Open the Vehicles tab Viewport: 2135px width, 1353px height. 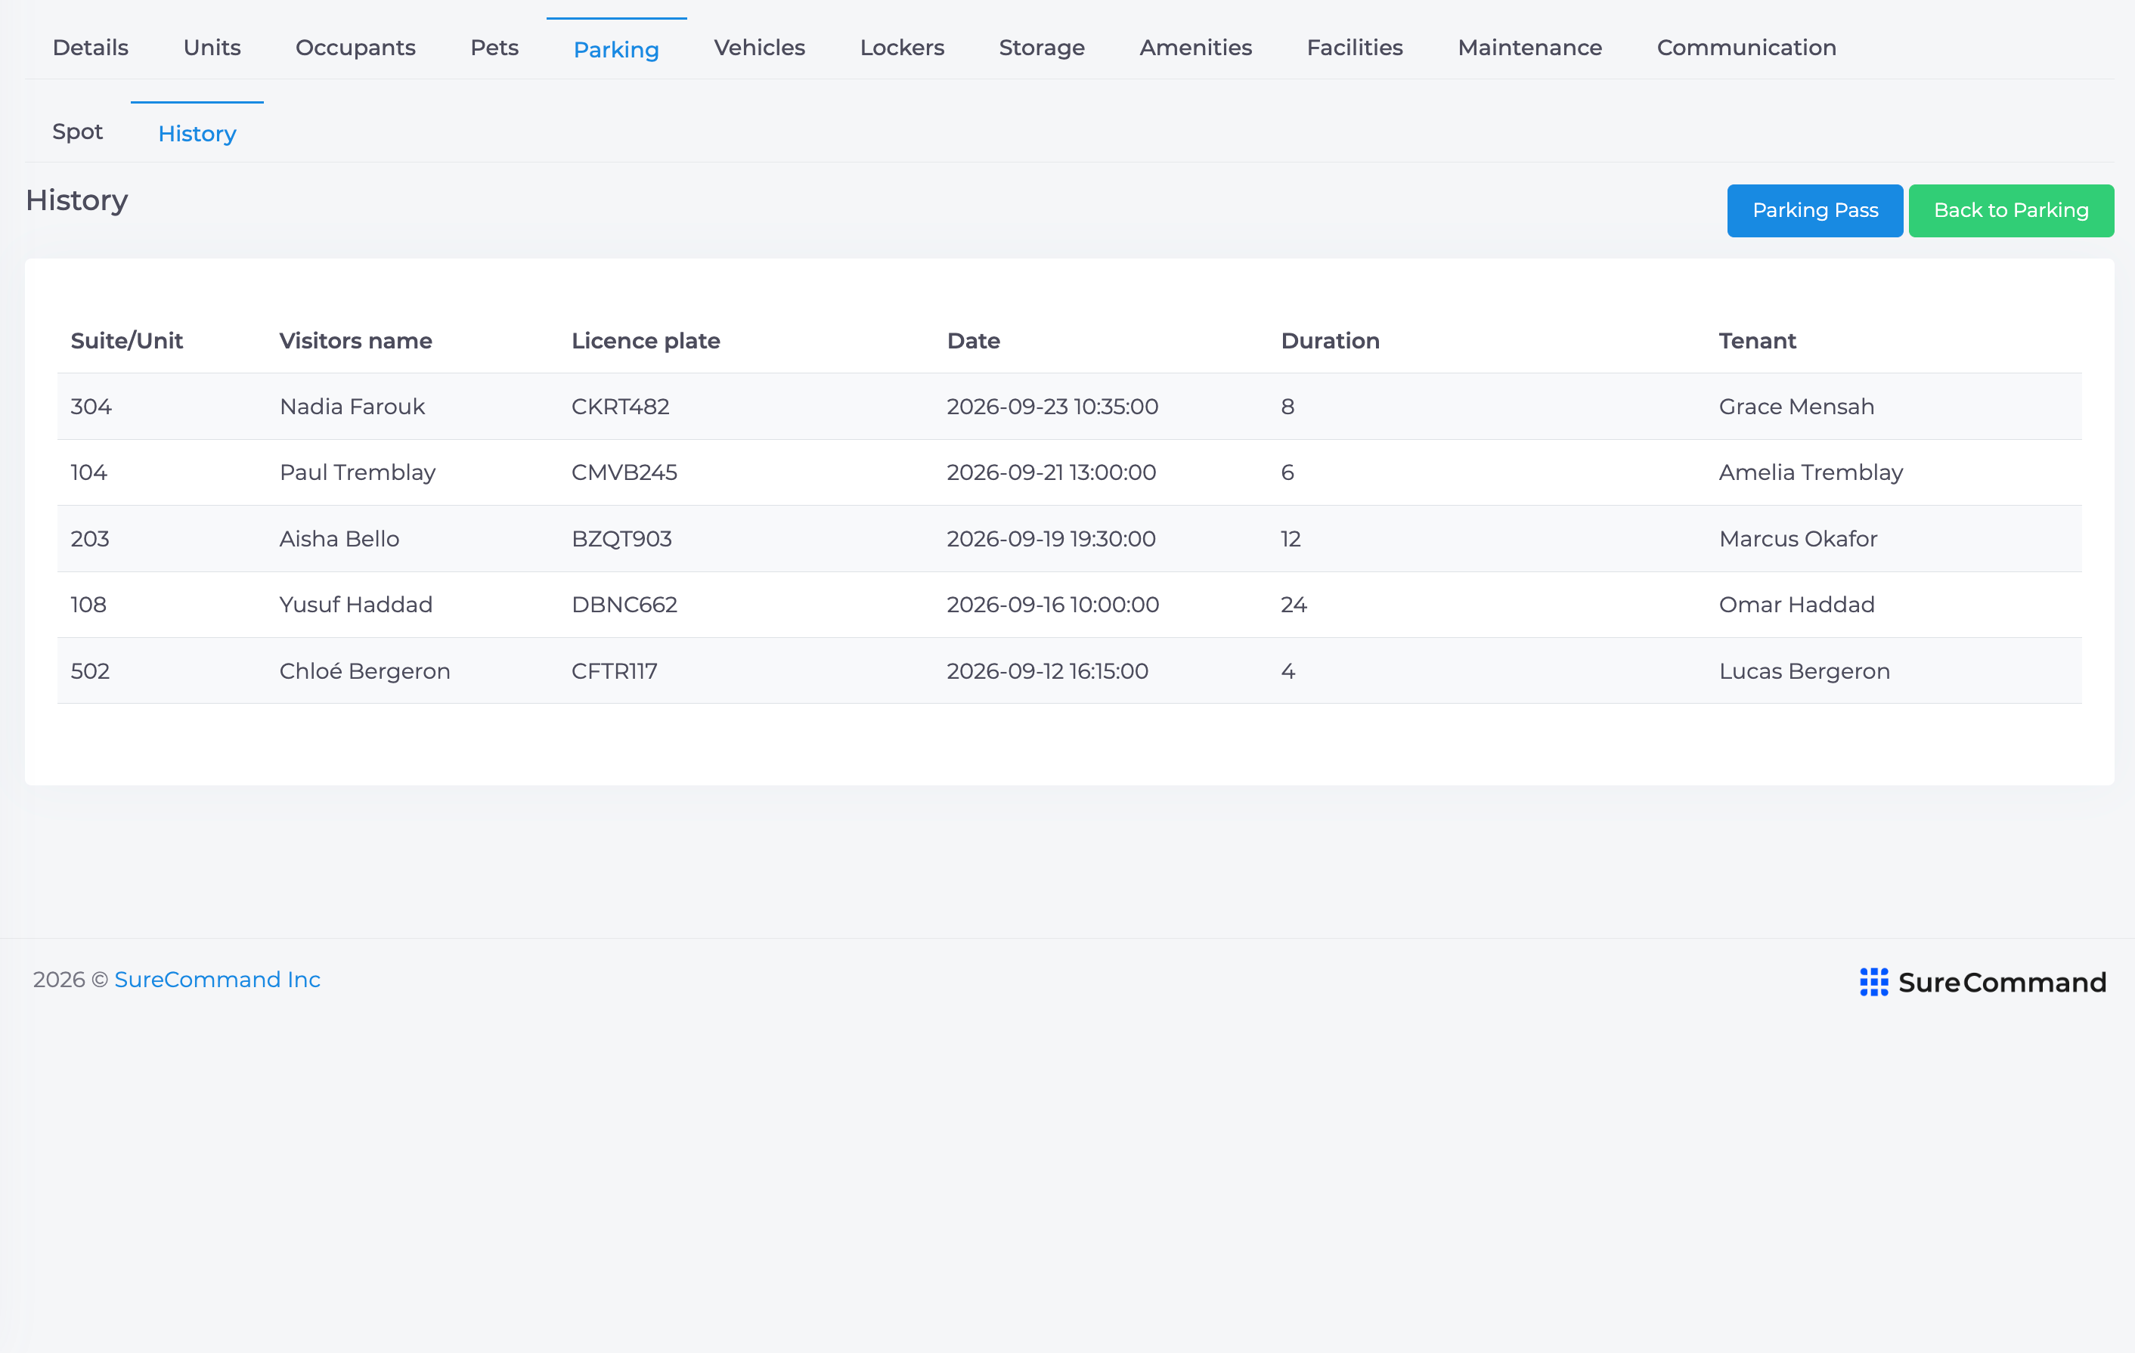click(x=759, y=48)
